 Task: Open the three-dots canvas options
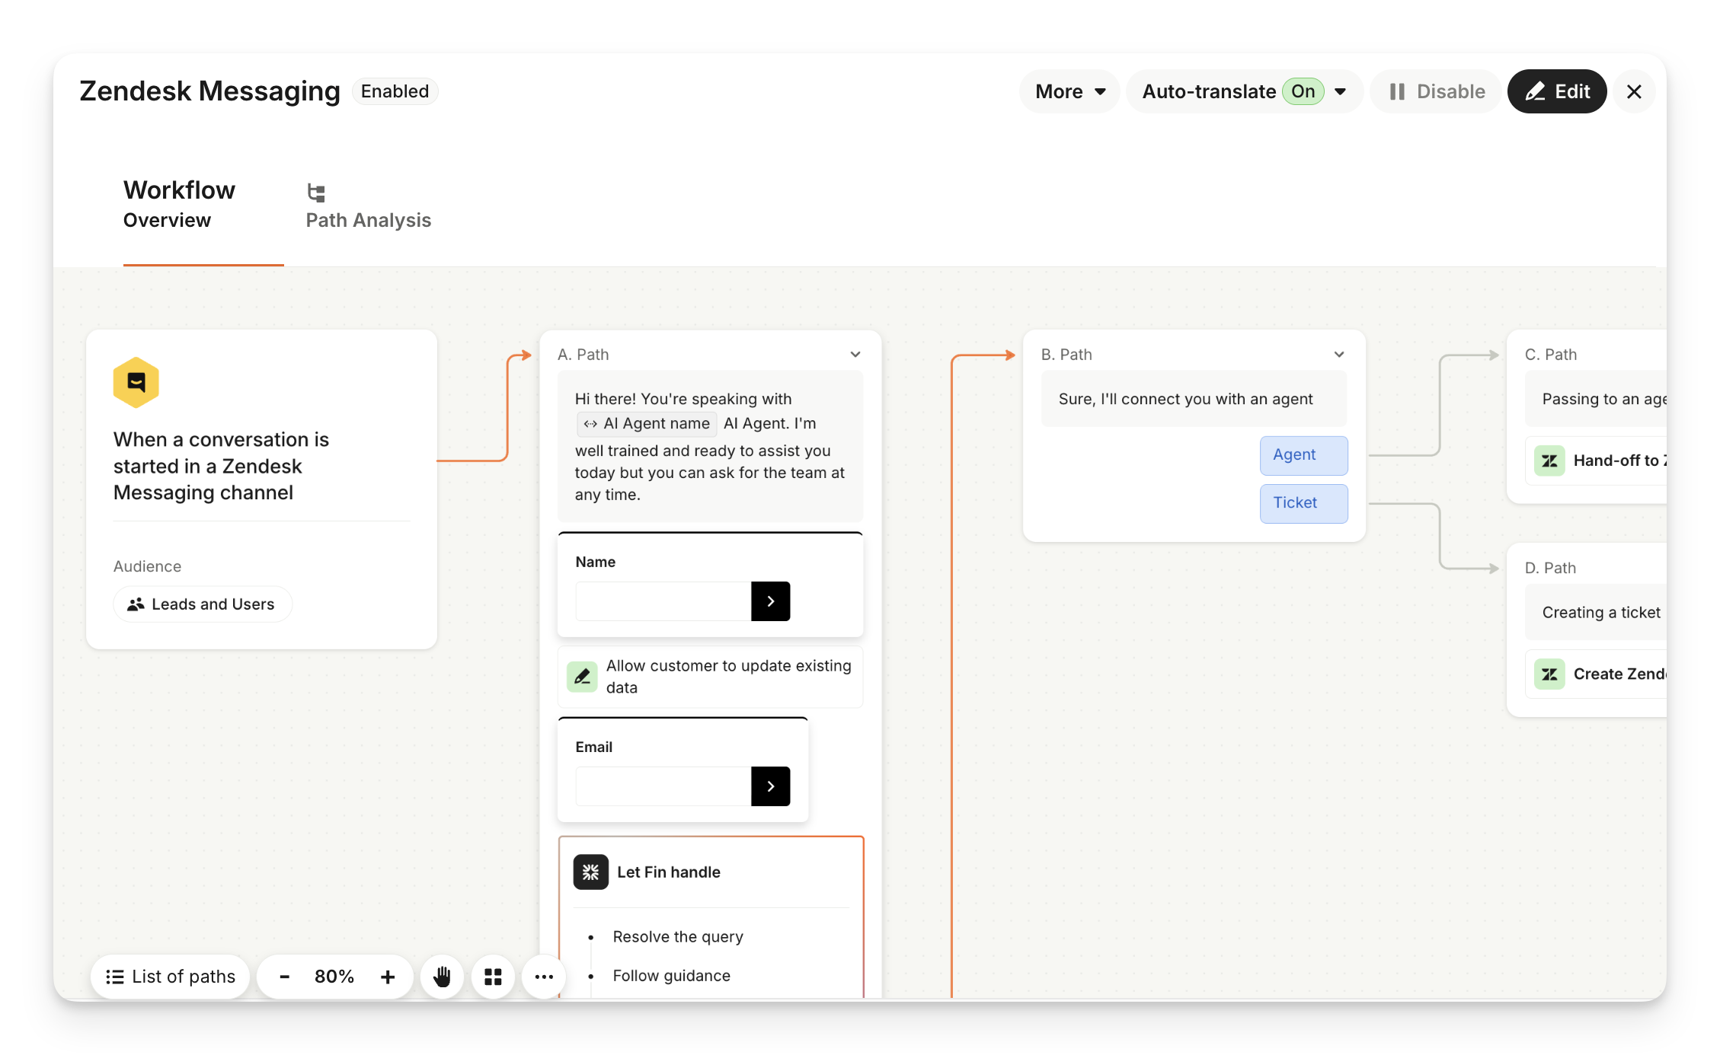[x=544, y=977]
